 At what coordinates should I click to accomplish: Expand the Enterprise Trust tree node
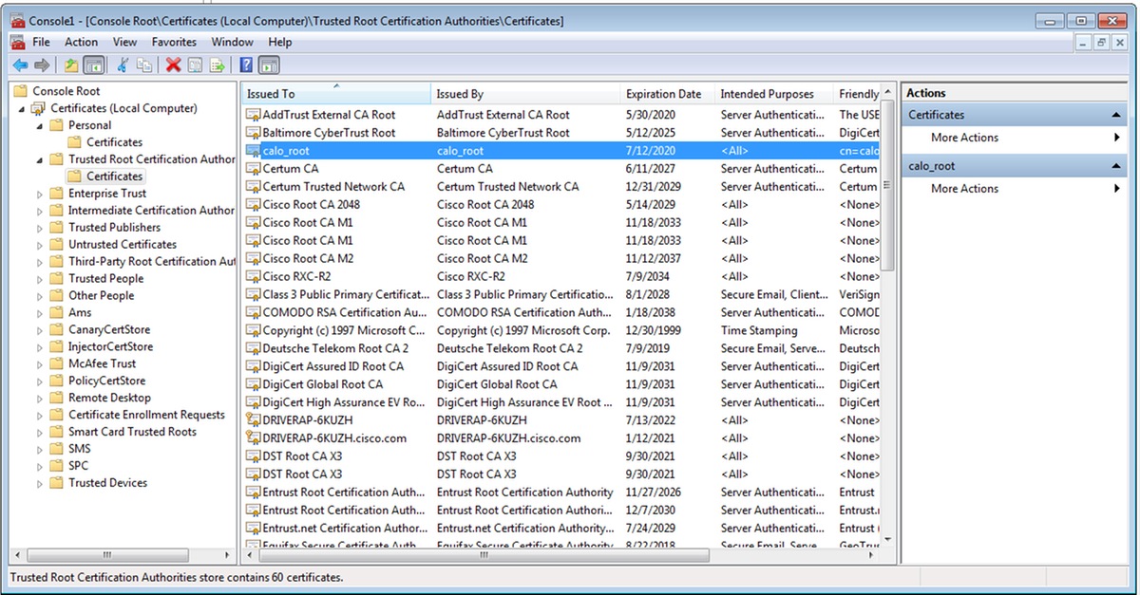tap(40, 194)
